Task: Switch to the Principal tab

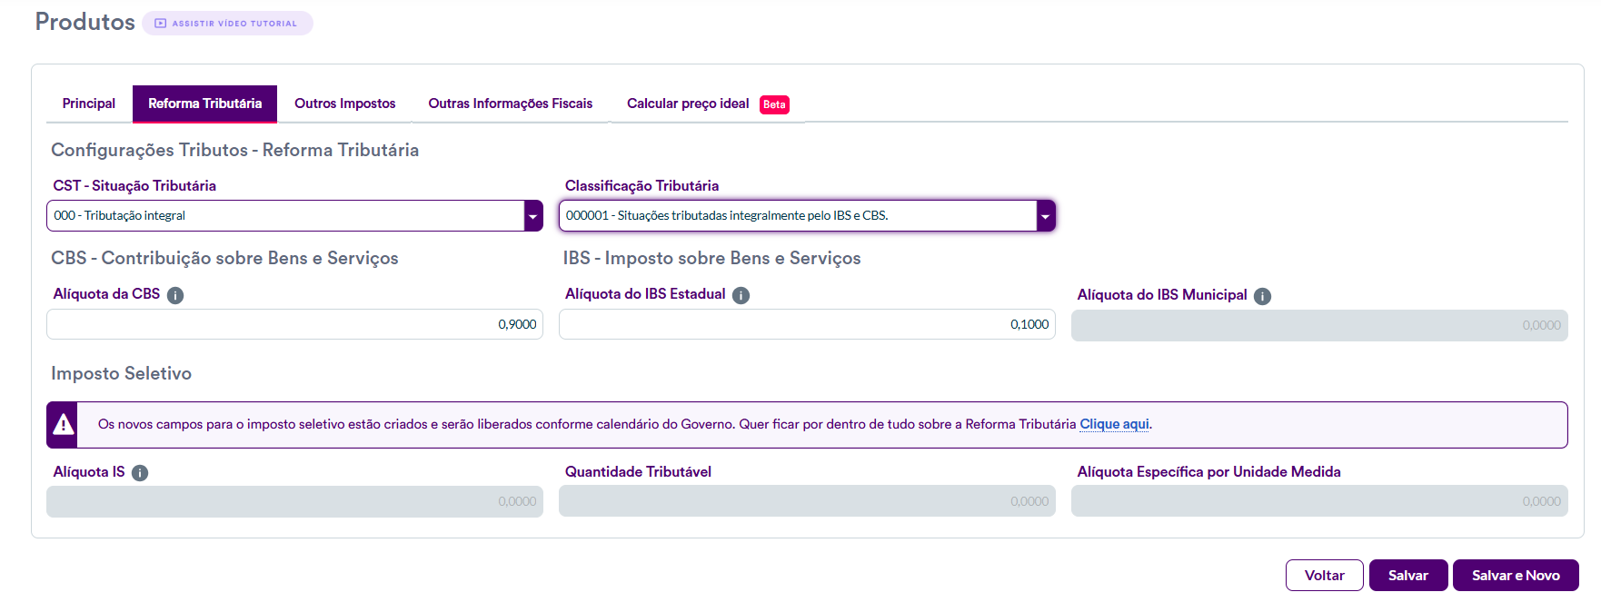Action: pos(89,104)
